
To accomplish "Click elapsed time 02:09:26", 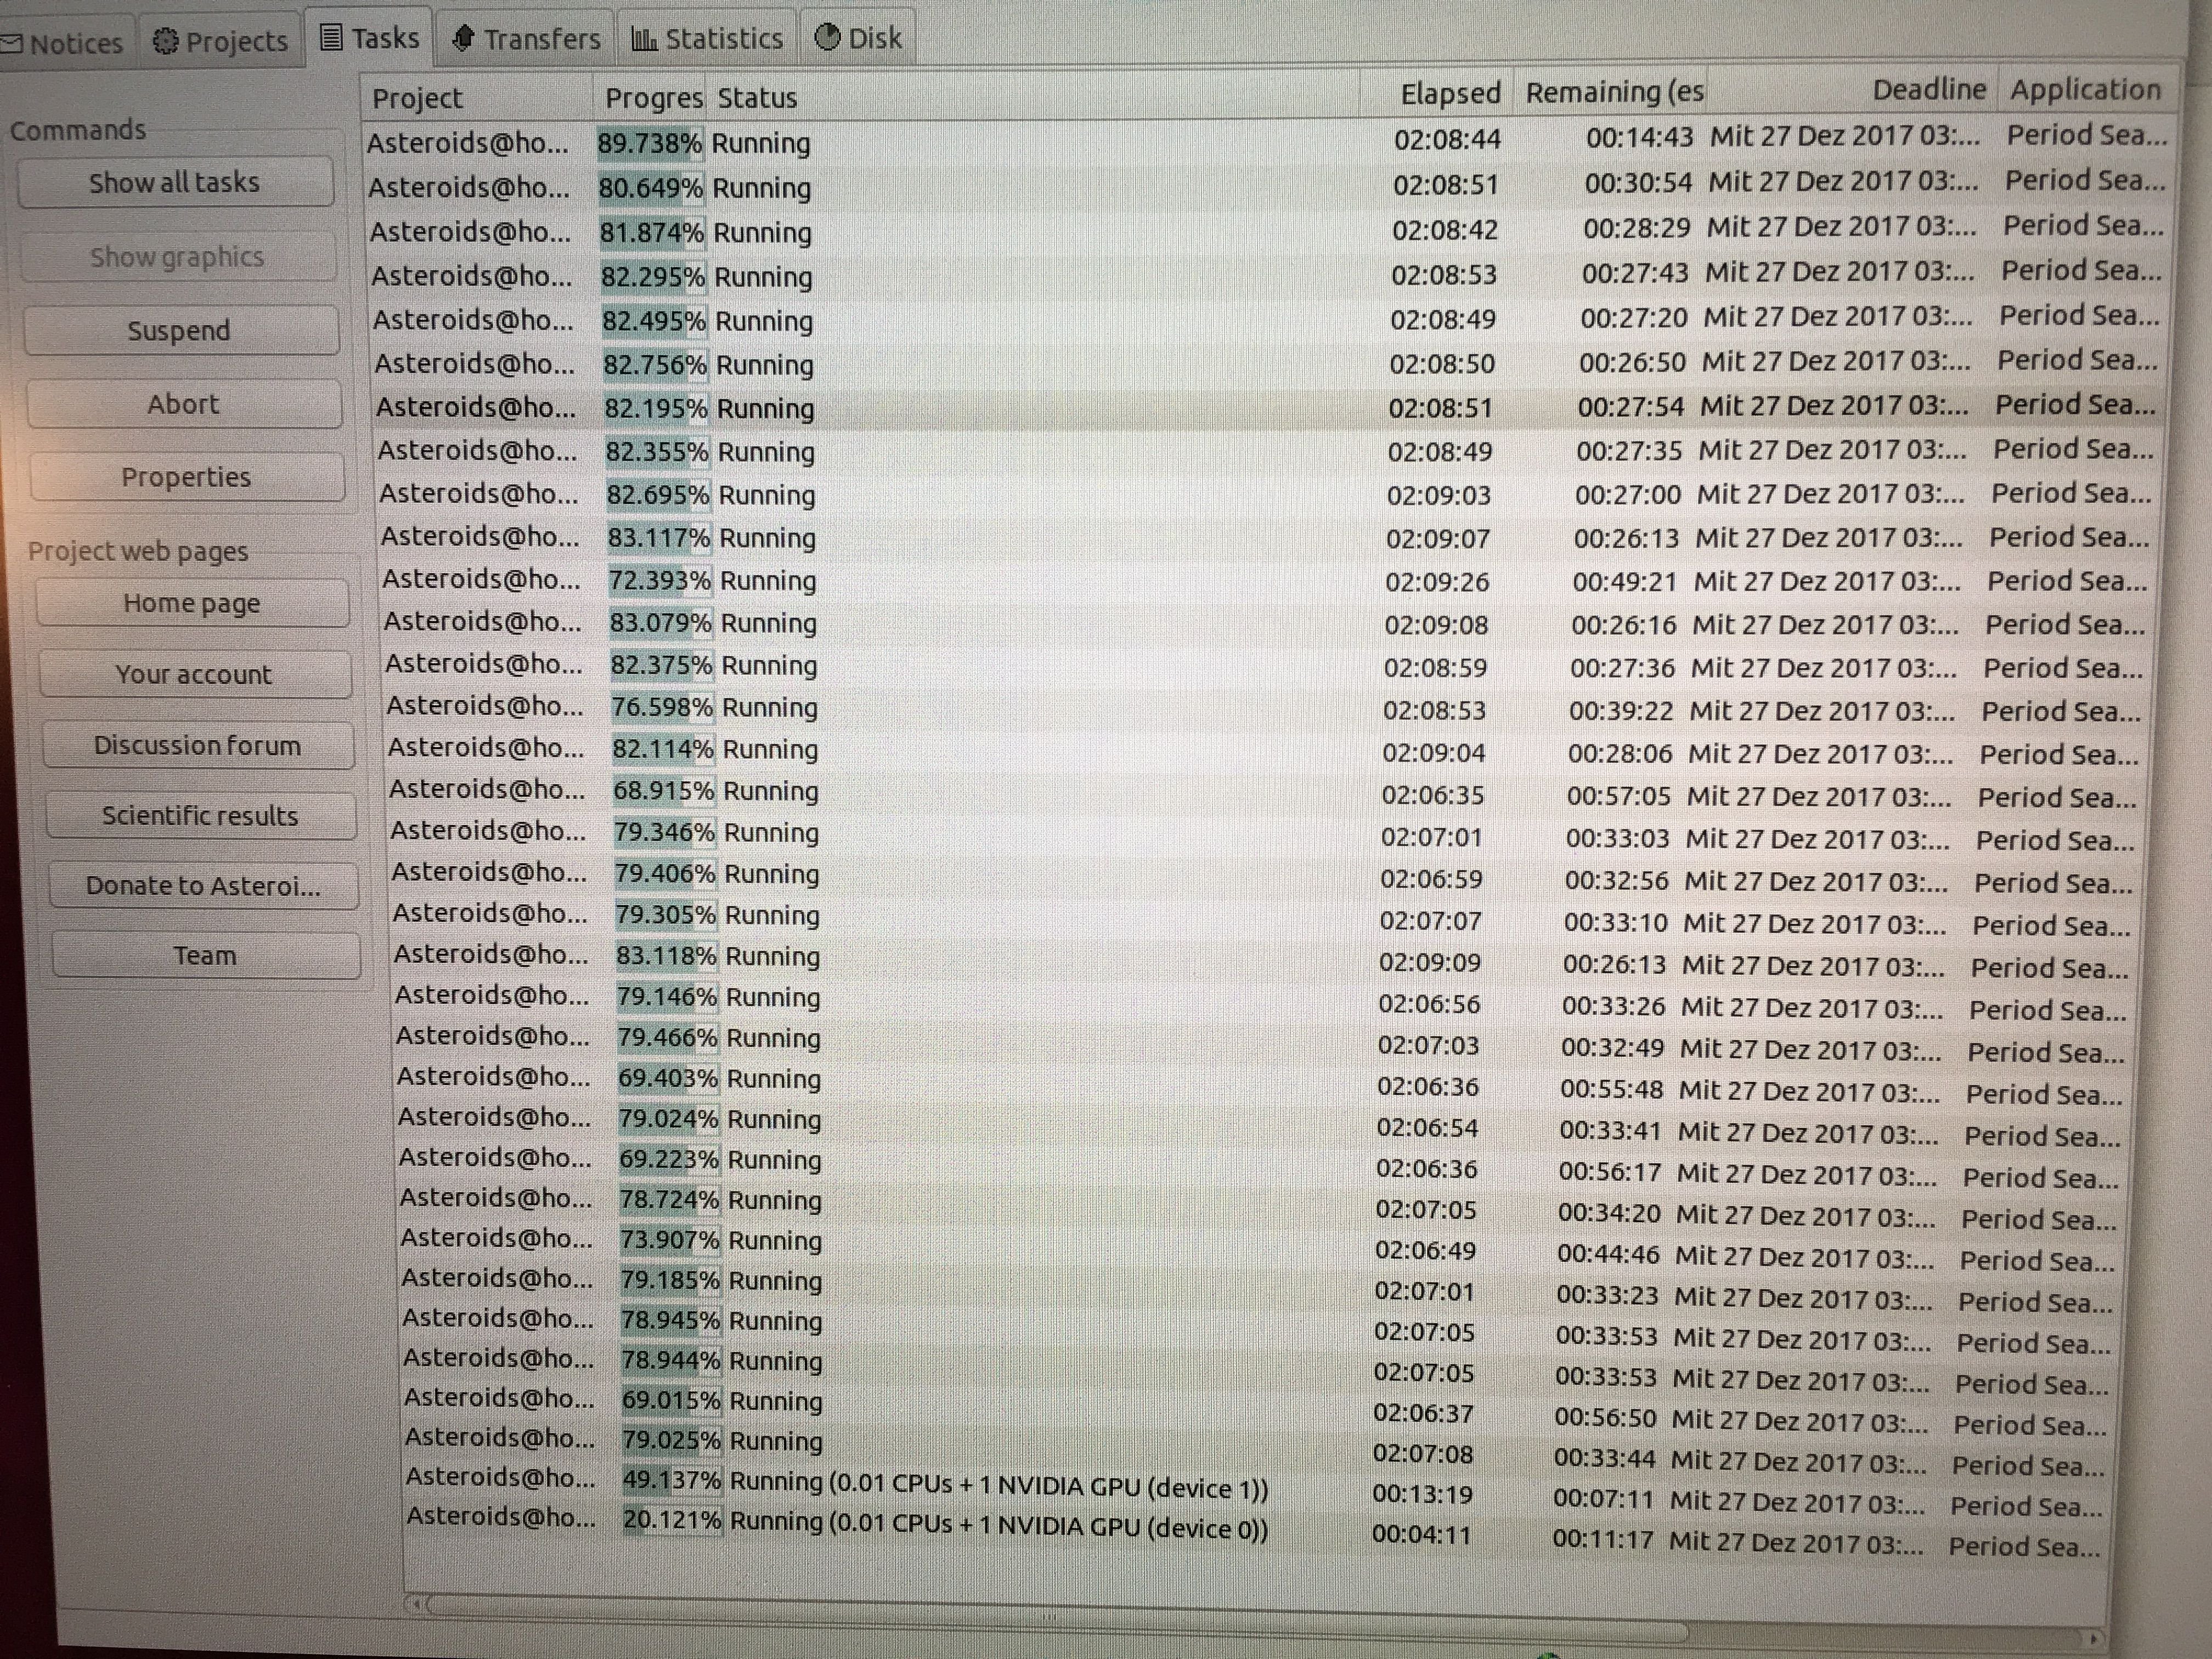I will [1437, 582].
